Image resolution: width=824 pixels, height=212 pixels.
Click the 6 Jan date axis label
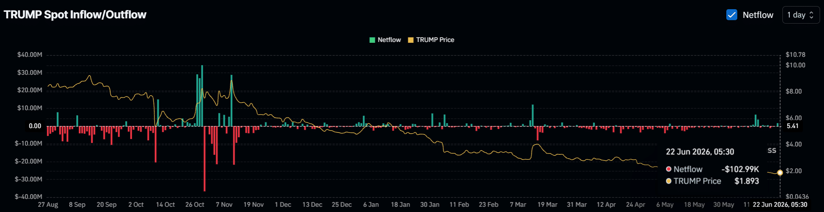(371, 205)
